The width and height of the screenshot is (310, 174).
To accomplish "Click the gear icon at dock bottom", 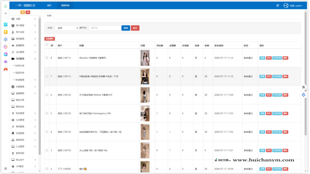I will (5, 169).
